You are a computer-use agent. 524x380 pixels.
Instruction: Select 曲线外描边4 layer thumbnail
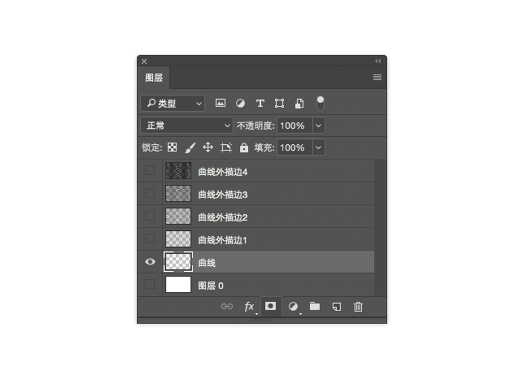click(178, 171)
